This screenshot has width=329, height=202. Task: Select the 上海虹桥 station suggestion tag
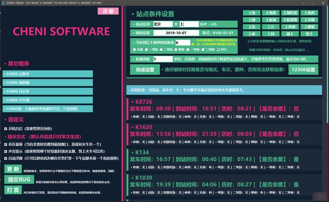pyautogui.click(x=290, y=13)
